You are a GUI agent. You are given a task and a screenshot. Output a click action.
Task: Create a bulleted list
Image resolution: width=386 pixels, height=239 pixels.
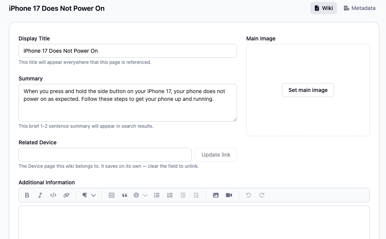[157, 195]
